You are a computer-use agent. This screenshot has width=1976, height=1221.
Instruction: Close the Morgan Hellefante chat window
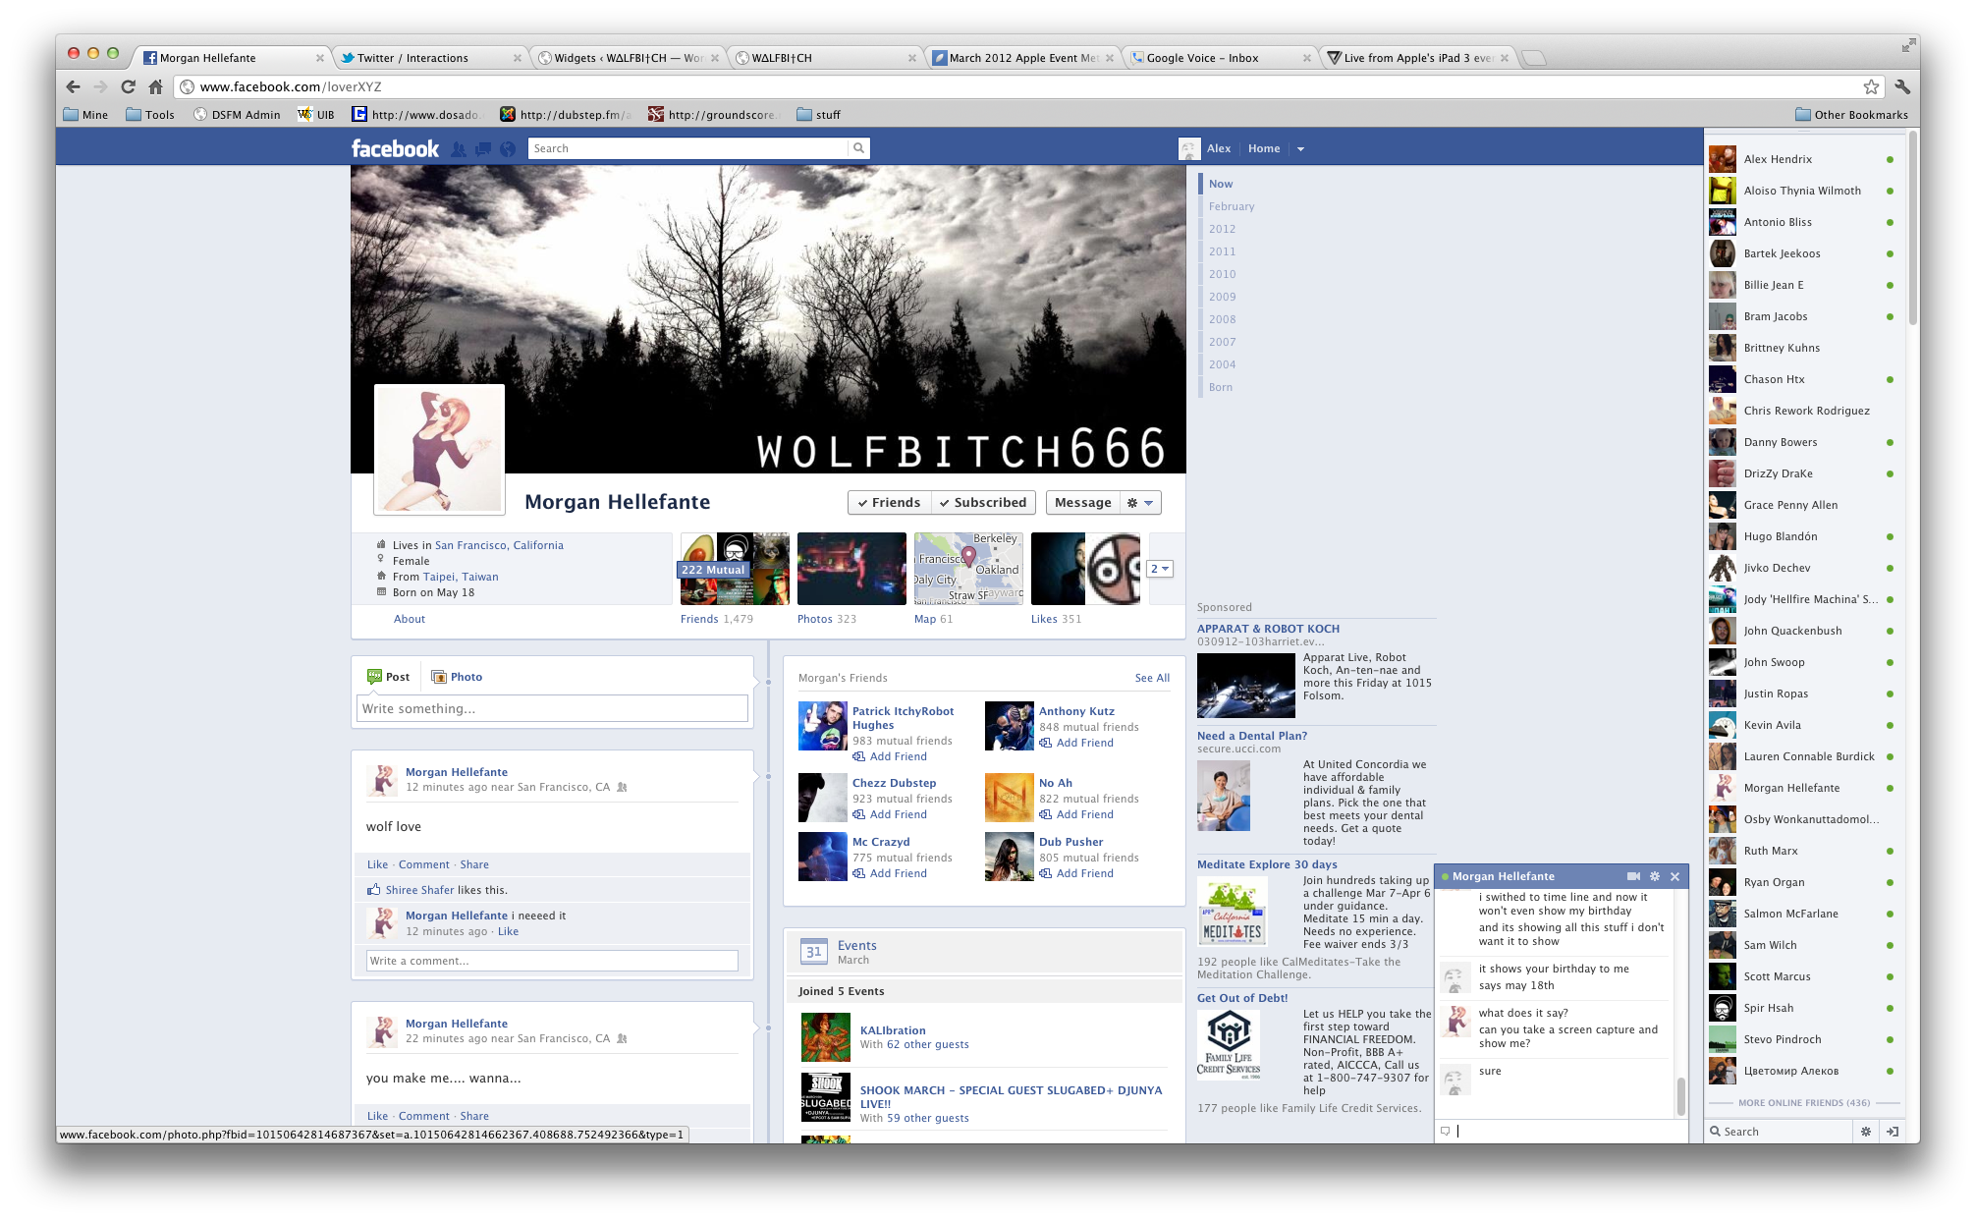coord(1675,876)
